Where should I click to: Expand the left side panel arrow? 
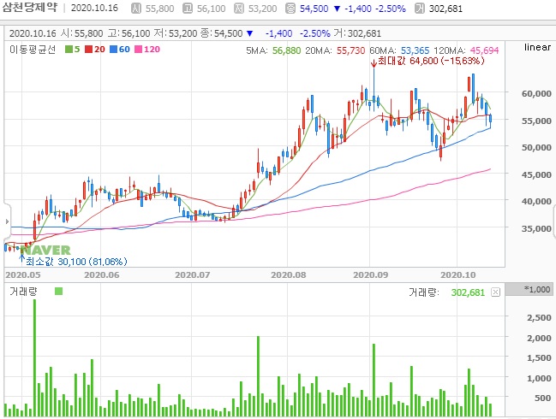click(7, 221)
